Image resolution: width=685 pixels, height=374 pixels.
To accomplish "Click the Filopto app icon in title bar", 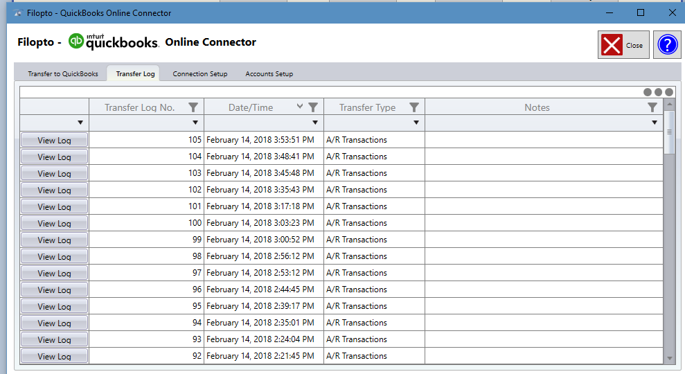I will (x=18, y=13).
